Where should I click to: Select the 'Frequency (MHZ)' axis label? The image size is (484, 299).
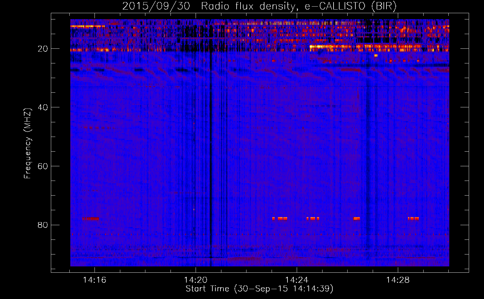tap(28, 144)
